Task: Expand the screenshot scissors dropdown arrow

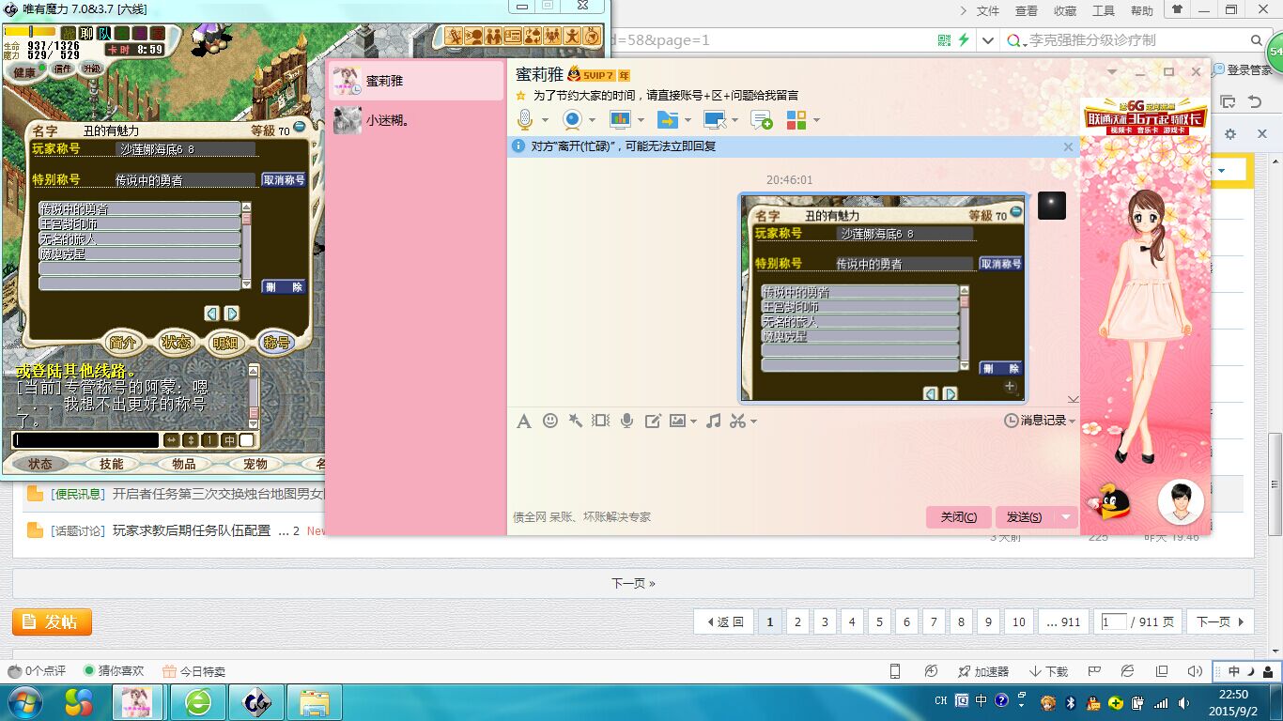Action: [753, 422]
